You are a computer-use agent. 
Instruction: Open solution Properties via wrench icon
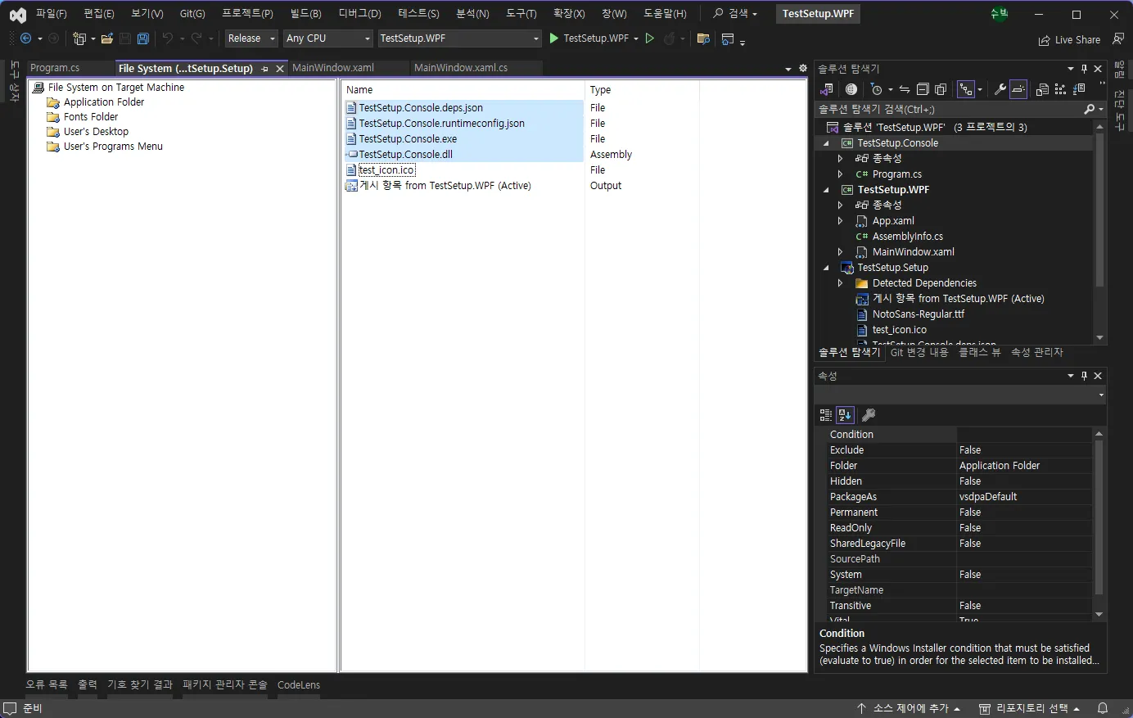click(1000, 89)
